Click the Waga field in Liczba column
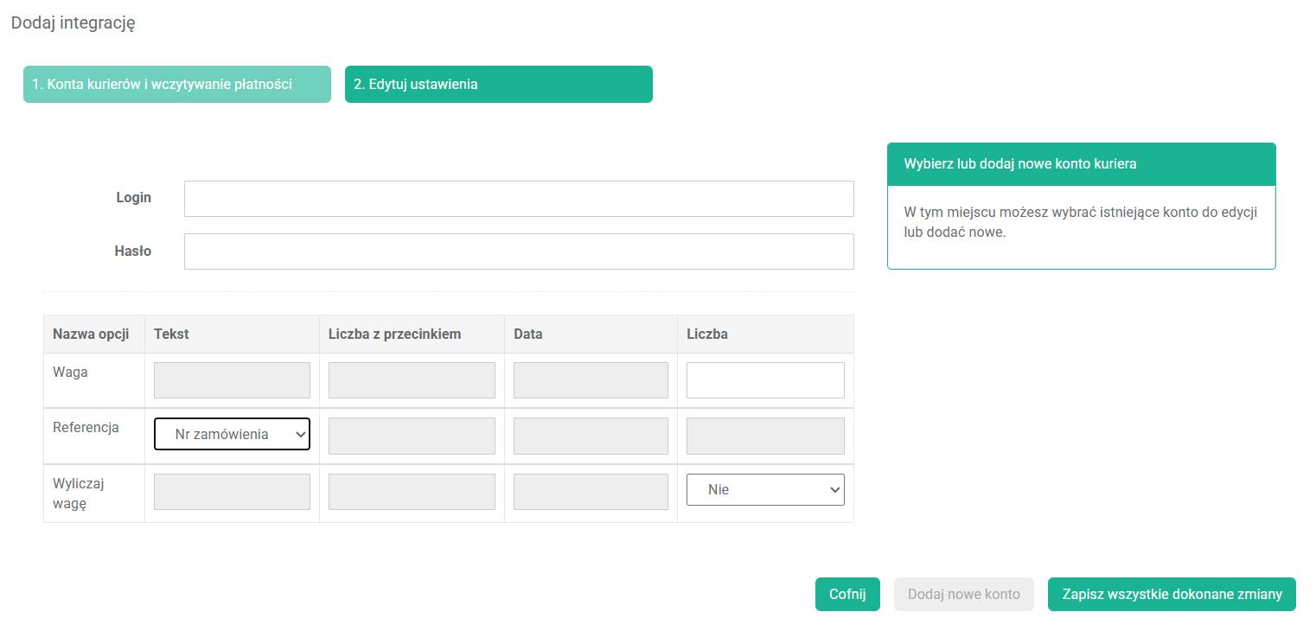The height and width of the screenshot is (631, 1316). tap(765, 380)
